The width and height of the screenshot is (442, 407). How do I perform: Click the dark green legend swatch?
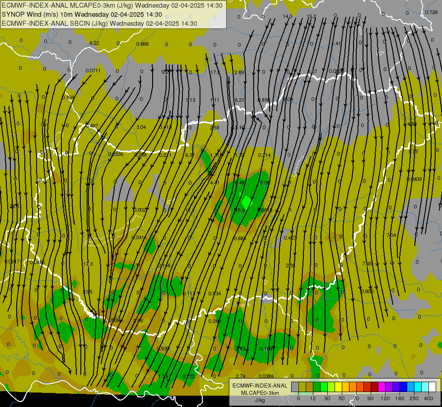[317, 387]
